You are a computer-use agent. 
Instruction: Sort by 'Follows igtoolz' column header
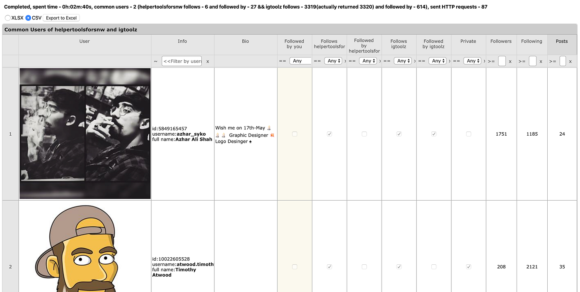coord(399,44)
